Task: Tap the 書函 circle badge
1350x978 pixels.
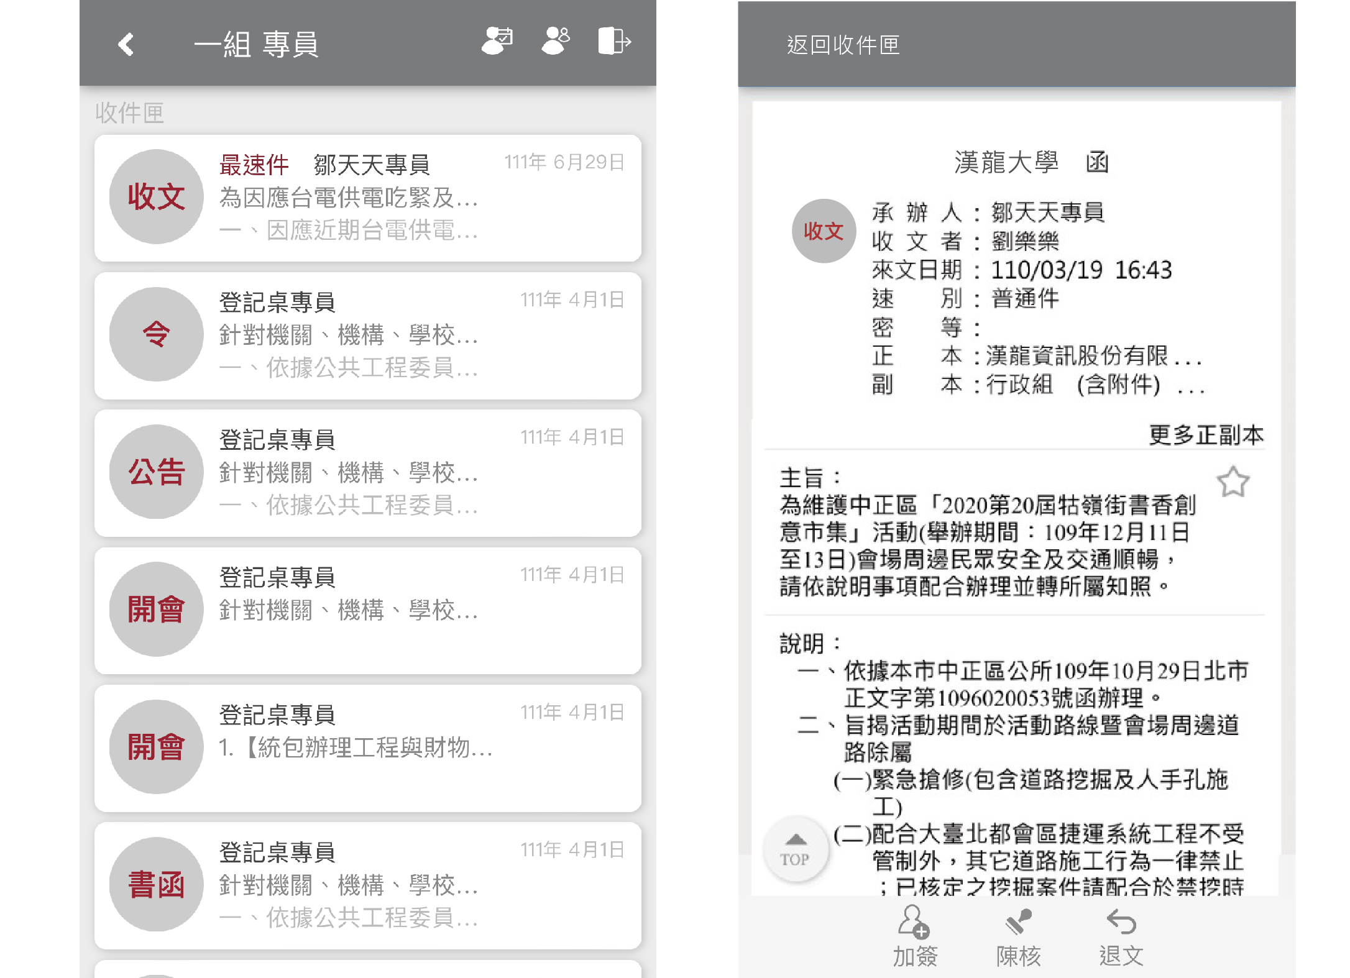Action: tap(157, 884)
